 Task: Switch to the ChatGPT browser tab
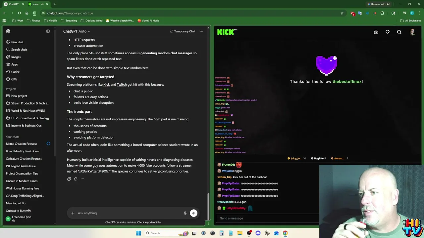14,4
